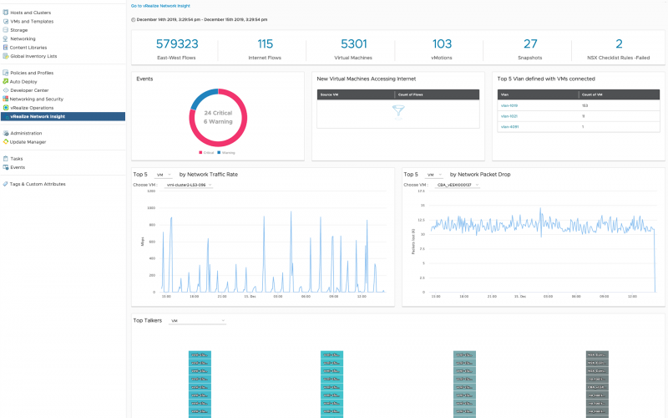Click the filter funnel icon in Internet table
The height and width of the screenshot is (418, 668).
coord(398,111)
